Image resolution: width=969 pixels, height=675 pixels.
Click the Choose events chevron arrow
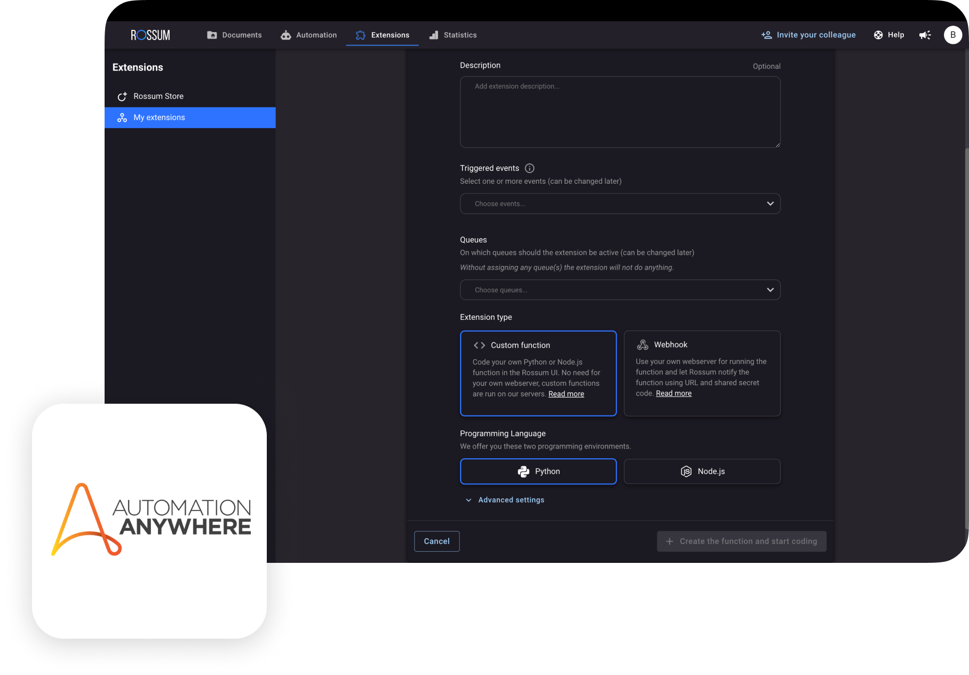770,203
